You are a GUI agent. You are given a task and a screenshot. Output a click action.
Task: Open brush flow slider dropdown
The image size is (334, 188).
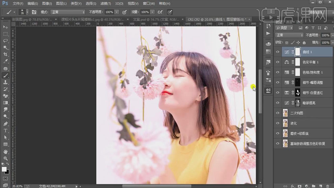(152, 12)
